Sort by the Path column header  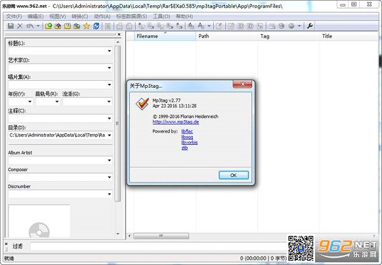(x=227, y=36)
